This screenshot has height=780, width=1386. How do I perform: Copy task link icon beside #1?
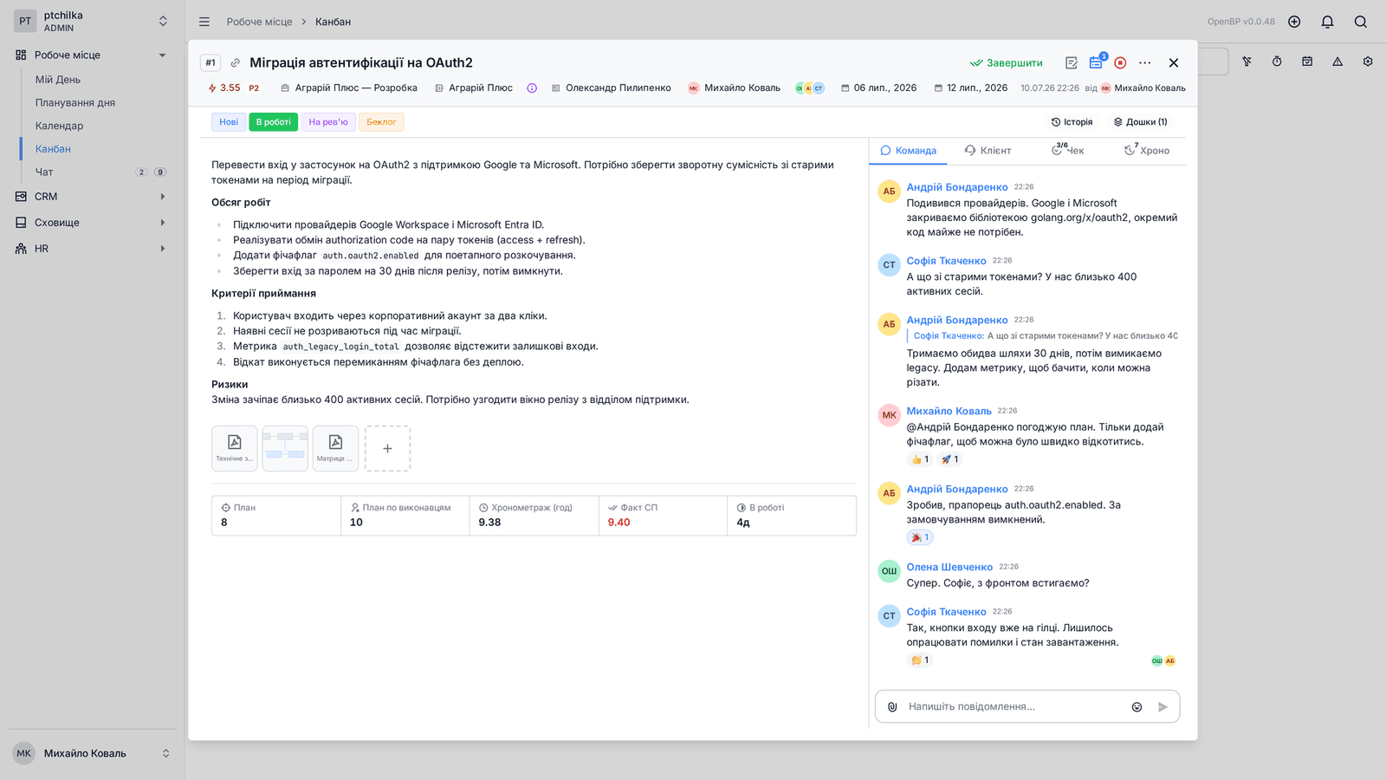point(235,62)
